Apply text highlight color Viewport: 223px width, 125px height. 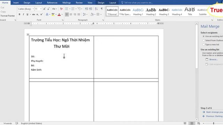pos(53,14)
